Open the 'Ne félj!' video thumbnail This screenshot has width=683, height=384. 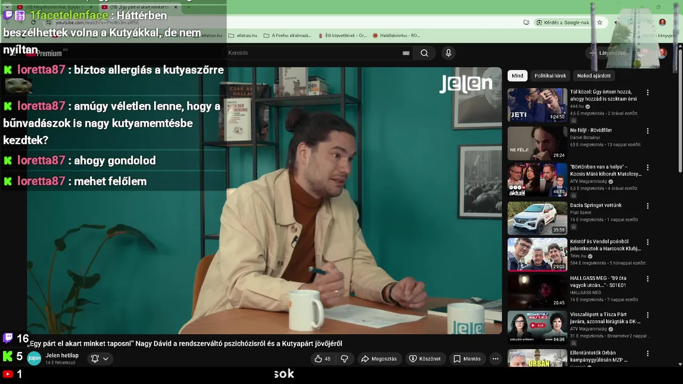point(537,143)
